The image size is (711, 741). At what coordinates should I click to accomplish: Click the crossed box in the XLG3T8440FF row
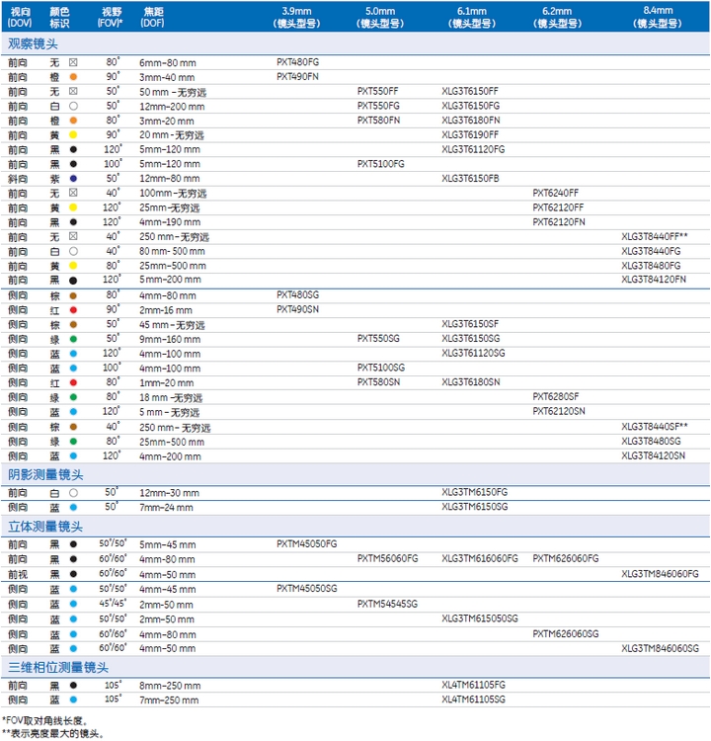pos(73,237)
